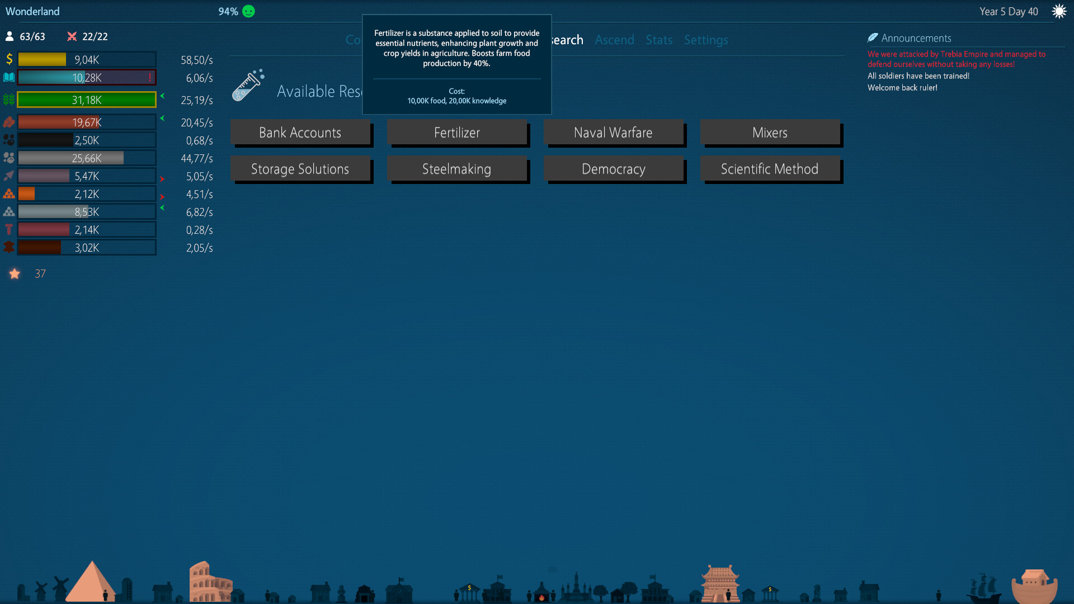Toggle the green arrow beside the wood resource
The width and height of the screenshot is (1074, 604).
click(x=162, y=119)
